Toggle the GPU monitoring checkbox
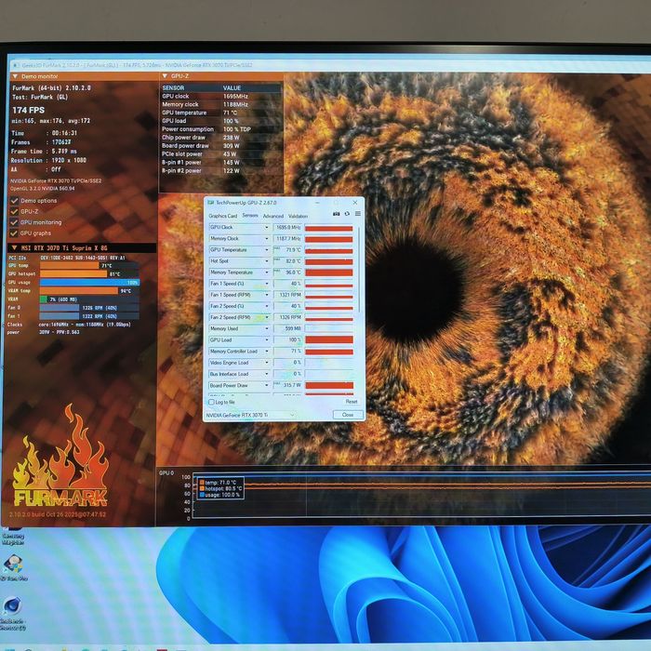 (14, 222)
